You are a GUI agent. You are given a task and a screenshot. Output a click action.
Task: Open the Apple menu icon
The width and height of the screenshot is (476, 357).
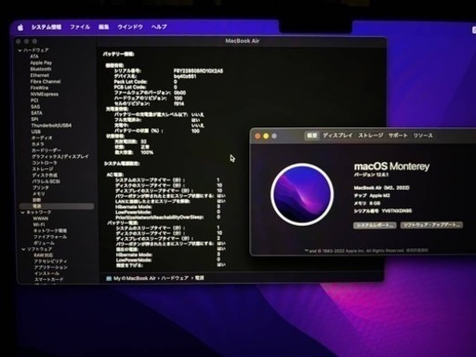[x=20, y=27]
